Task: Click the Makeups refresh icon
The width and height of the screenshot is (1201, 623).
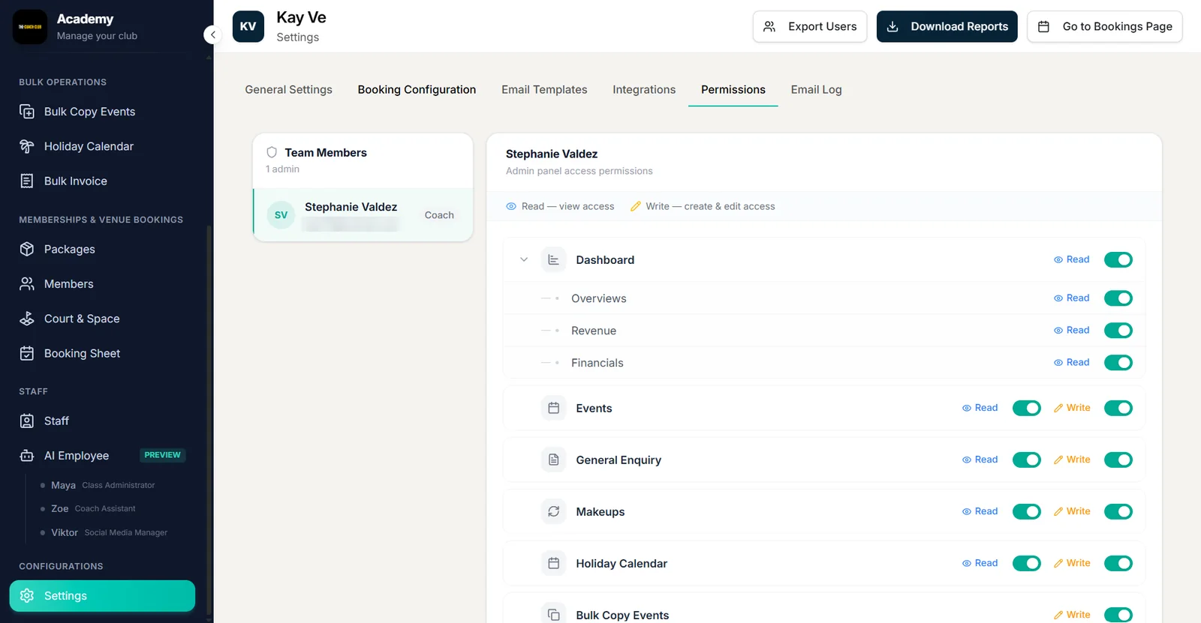Action: (x=553, y=511)
